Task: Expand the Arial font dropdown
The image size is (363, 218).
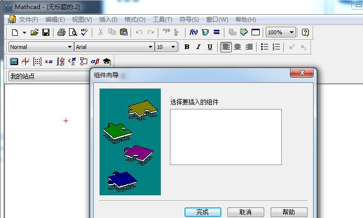Action: point(150,47)
